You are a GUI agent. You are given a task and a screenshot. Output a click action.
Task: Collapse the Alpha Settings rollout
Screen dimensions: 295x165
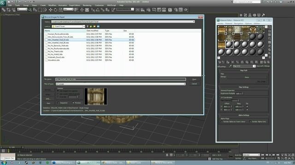click(x=244, y=115)
